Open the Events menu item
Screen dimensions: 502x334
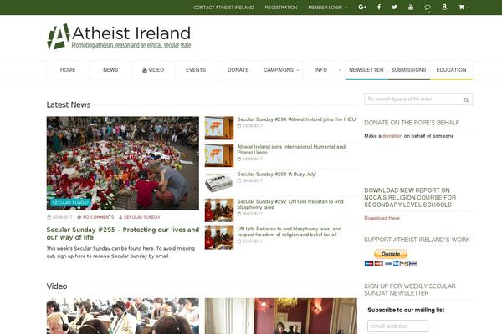point(196,70)
